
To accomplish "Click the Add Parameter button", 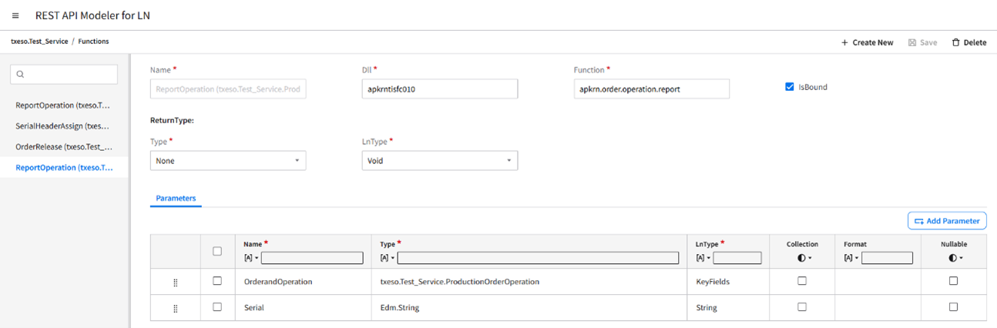I will 947,221.
